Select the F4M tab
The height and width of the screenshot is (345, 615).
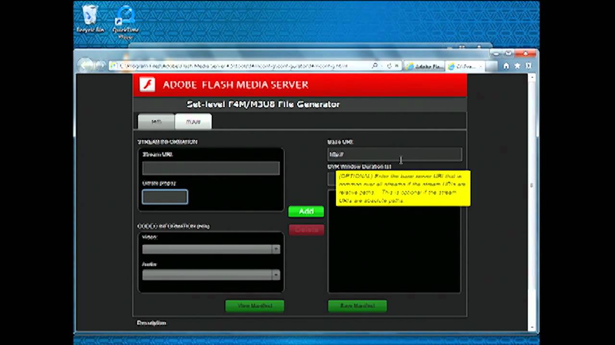click(156, 122)
